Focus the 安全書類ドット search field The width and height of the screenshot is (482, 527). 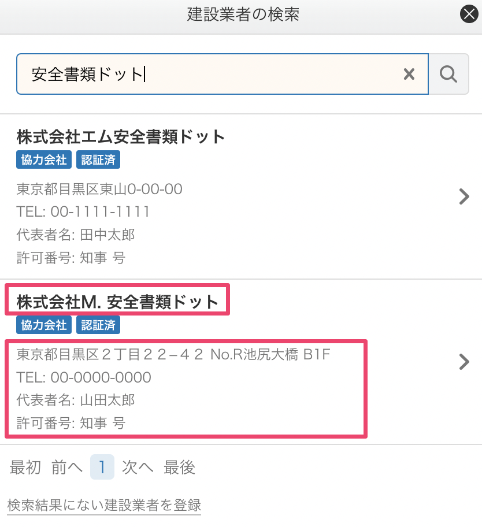tap(223, 74)
